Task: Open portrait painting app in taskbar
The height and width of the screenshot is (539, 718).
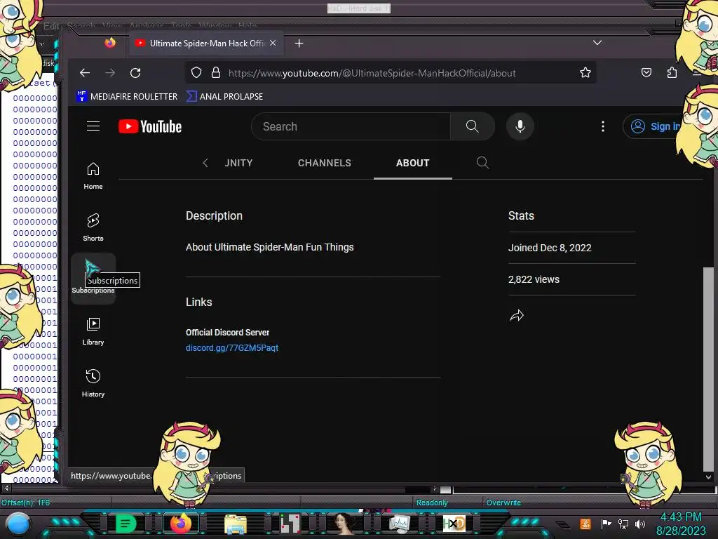Action: coord(344,524)
